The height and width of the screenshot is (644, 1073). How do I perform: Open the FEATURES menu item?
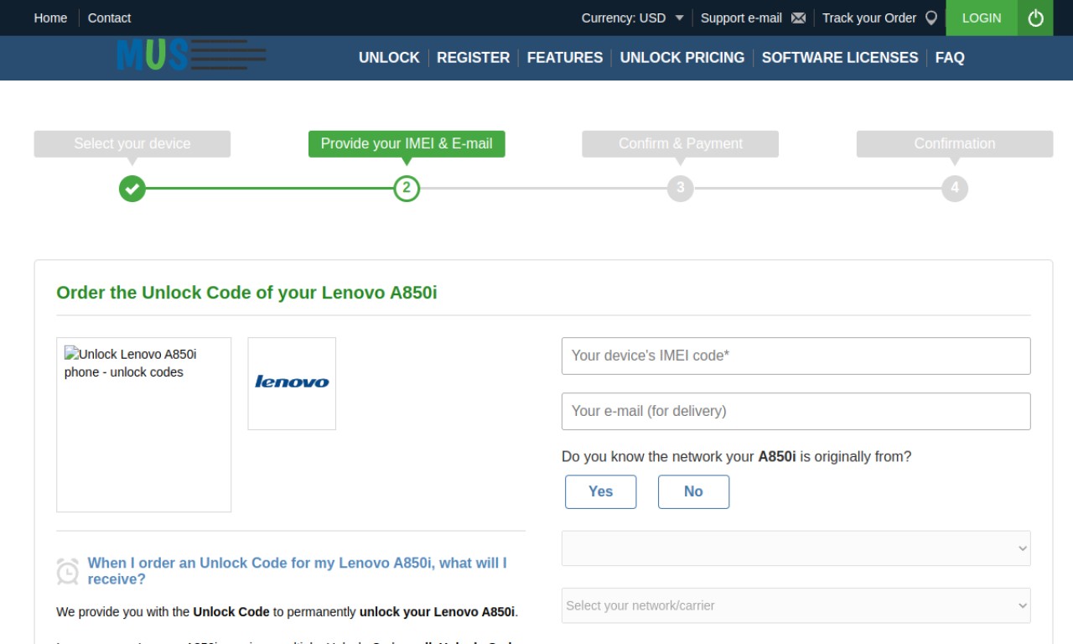tap(565, 58)
